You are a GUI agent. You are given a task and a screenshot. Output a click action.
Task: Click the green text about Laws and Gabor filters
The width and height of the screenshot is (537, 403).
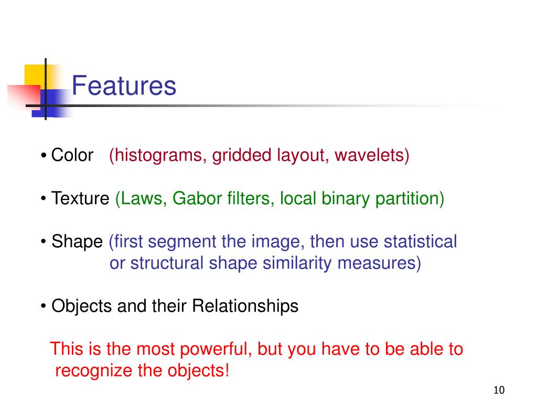point(280,199)
